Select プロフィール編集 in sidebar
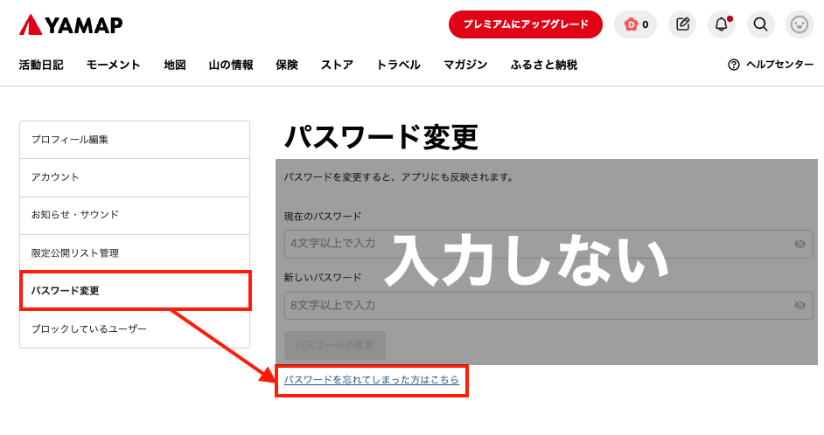 (x=135, y=140)
